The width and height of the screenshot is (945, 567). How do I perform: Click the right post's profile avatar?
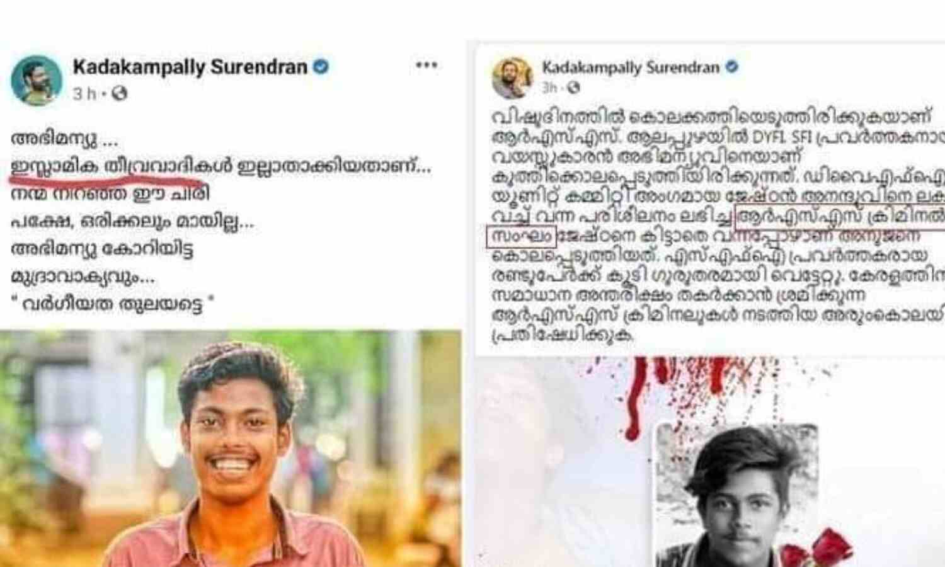coord(512,78)
